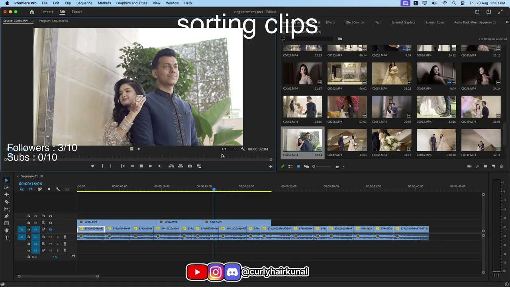510x287 pixels.
Task: Click the timeline playhead marker
Action: coord(214,190)
